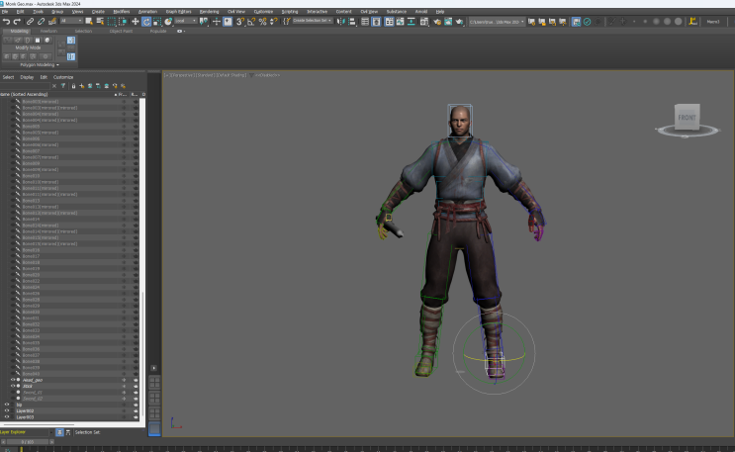Toggle the Angle Snap icon

251,22
